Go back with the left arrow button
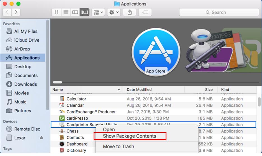Image resolution: width=262 pixels, height=156 pixels. 7,12
